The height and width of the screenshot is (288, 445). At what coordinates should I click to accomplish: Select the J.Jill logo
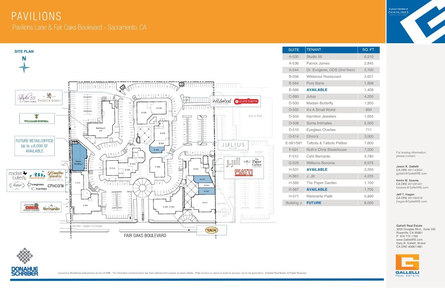tap(234, 163)
